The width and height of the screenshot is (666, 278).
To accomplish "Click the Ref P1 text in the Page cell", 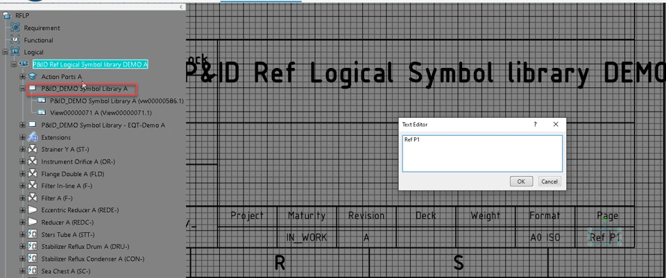I will 605,238.
